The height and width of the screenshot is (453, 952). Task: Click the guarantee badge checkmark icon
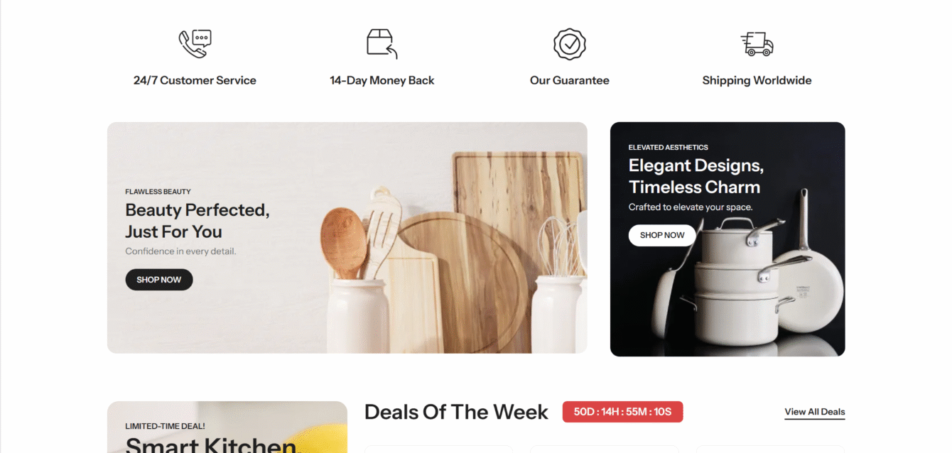[x=569, y=44]
